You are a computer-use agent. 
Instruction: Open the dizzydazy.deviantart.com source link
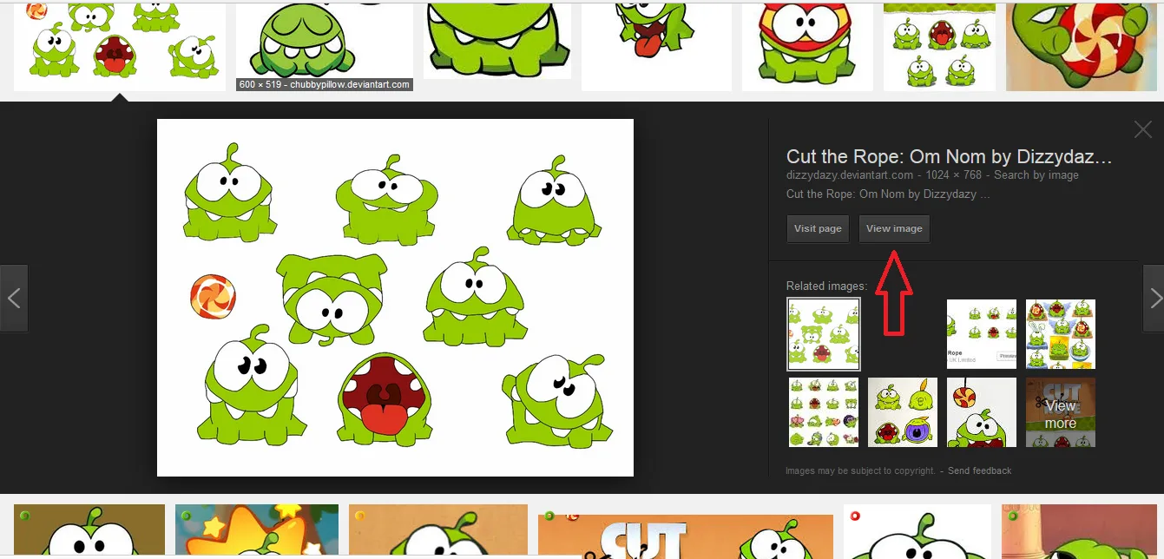pyautogui.click(x=851, y=175)
